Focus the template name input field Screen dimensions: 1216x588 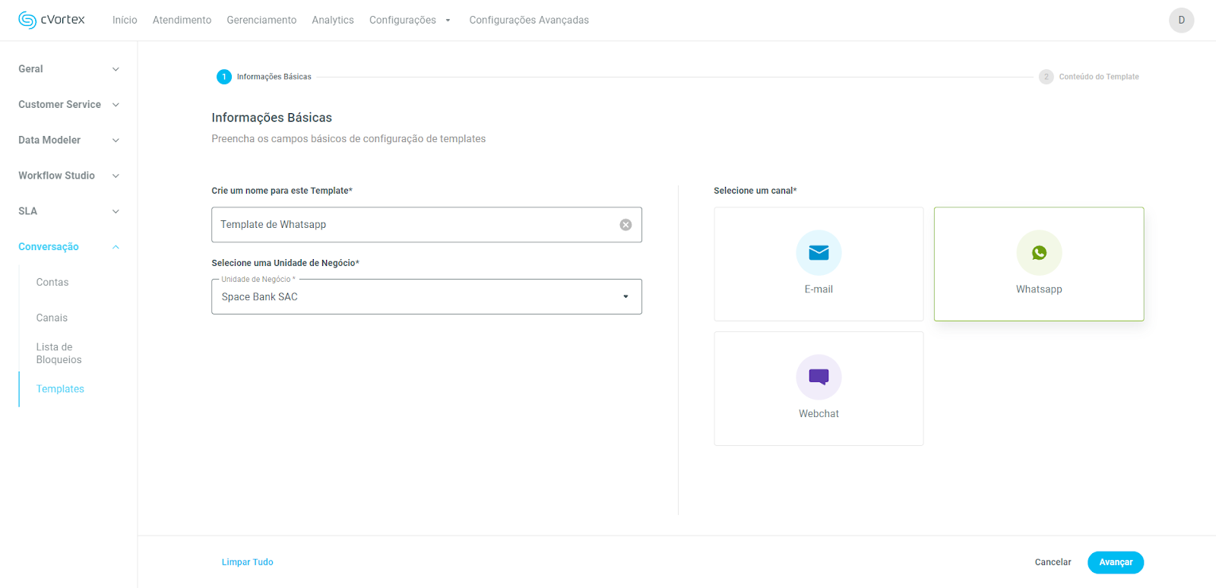(x=414, y=225)
